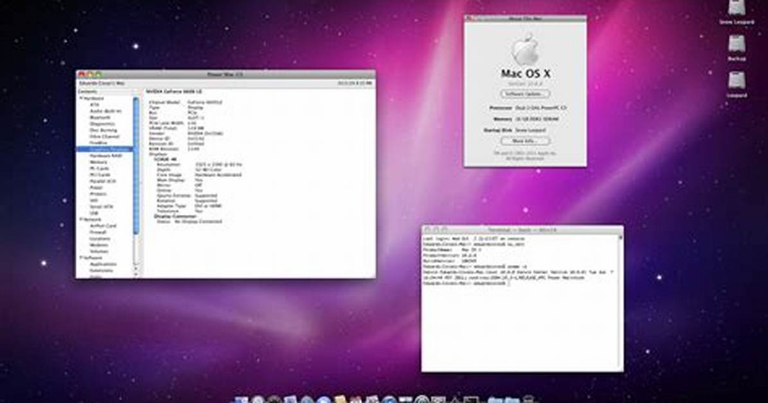Image resolution: width=768 pixels, height=403 pixels.
Task: Select Serial-ATA in sidebar
Action: coord(101,207)
